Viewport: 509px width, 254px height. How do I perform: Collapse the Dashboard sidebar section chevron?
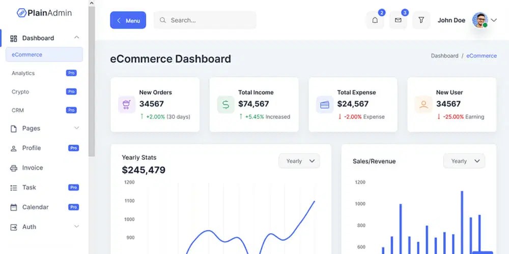pos(77,38)
